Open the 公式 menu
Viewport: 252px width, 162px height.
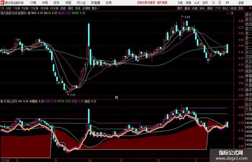[x=197, y=3]
